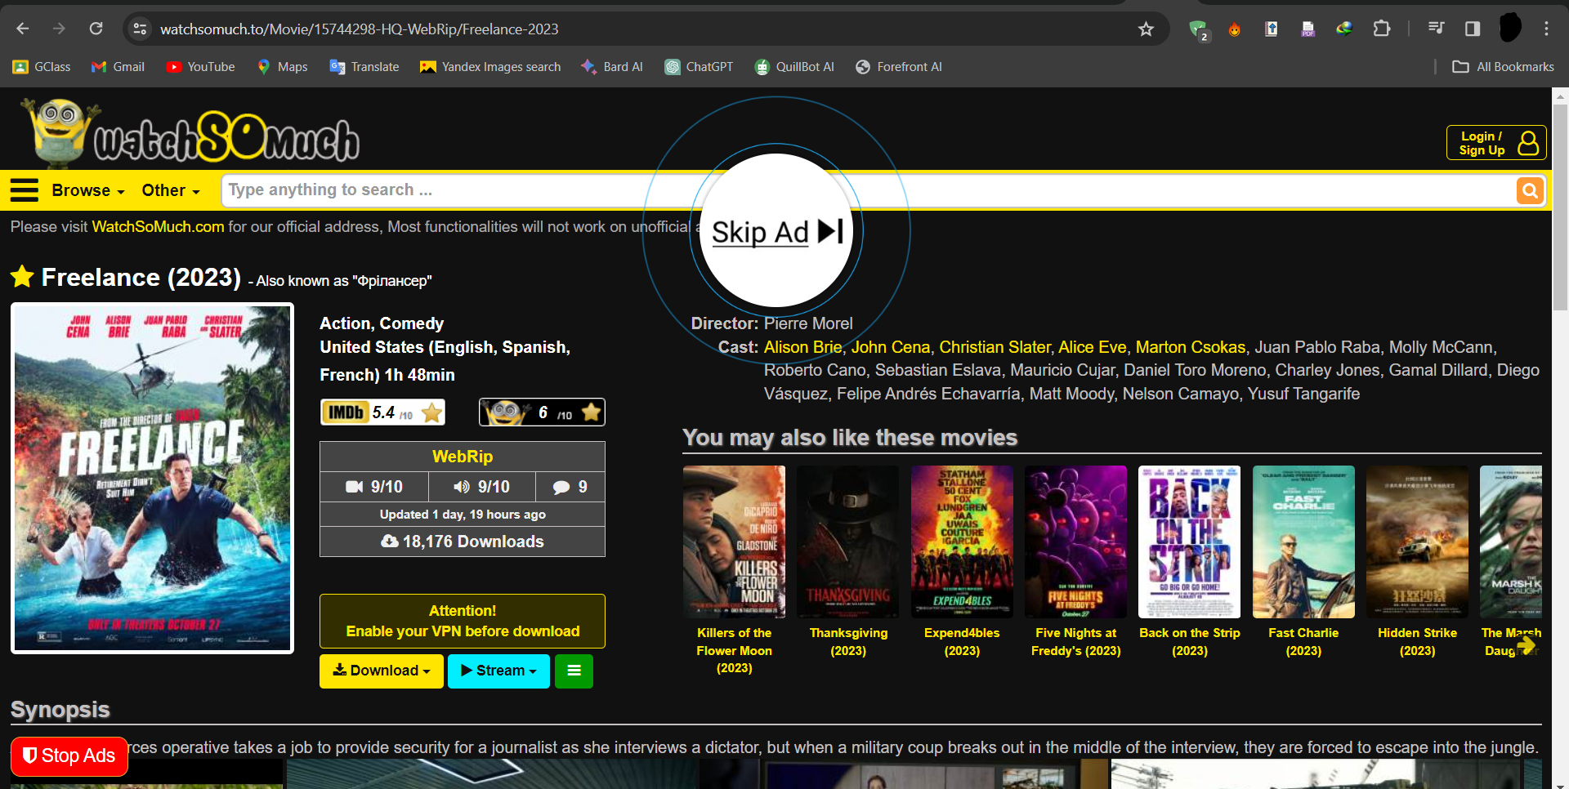
Task: Expand the Stream dropdown
Action: (498, 671)
